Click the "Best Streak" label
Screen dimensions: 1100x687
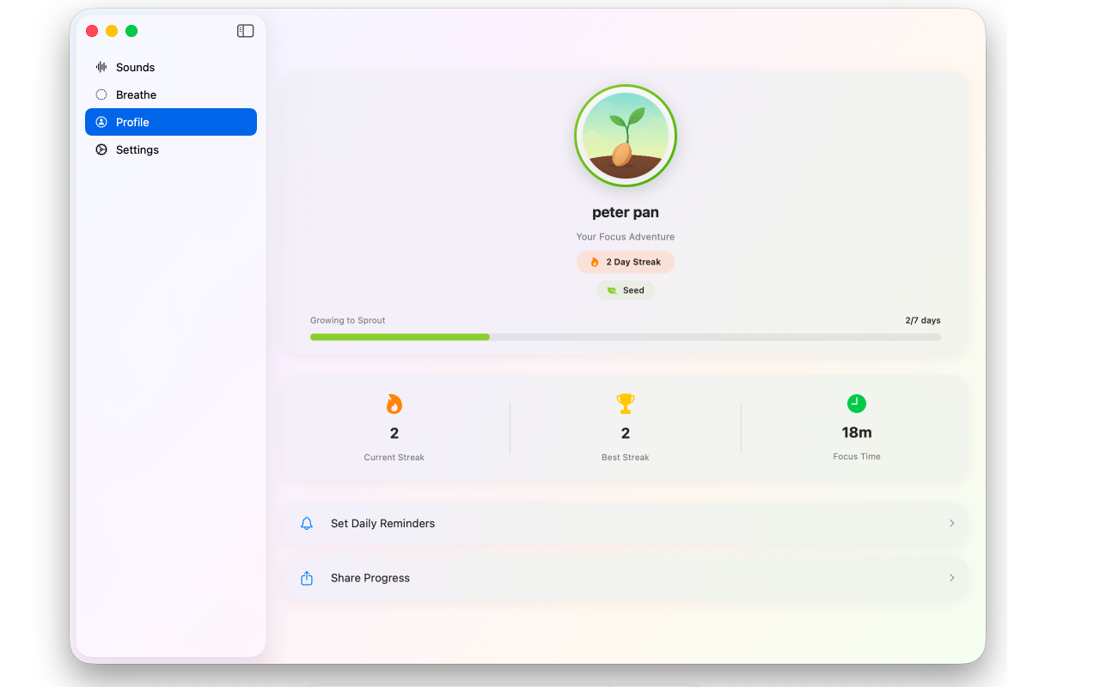pos(626,458)
